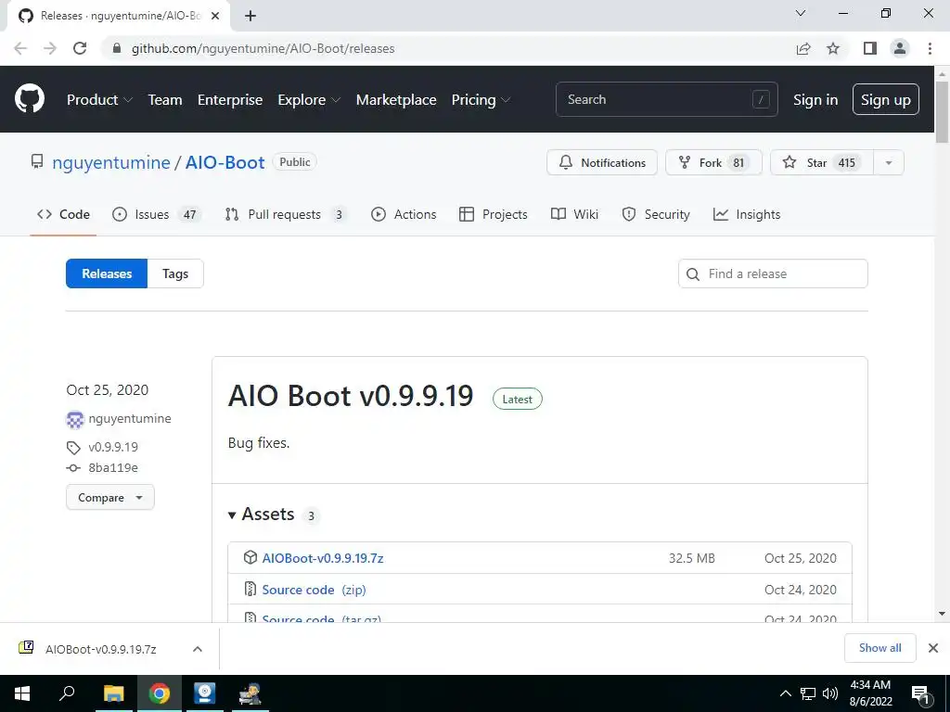This screenshot has height=712, width=950.
Task: Show hidden system tray icons
Action: pyautogui.click(x=785, y=693)
